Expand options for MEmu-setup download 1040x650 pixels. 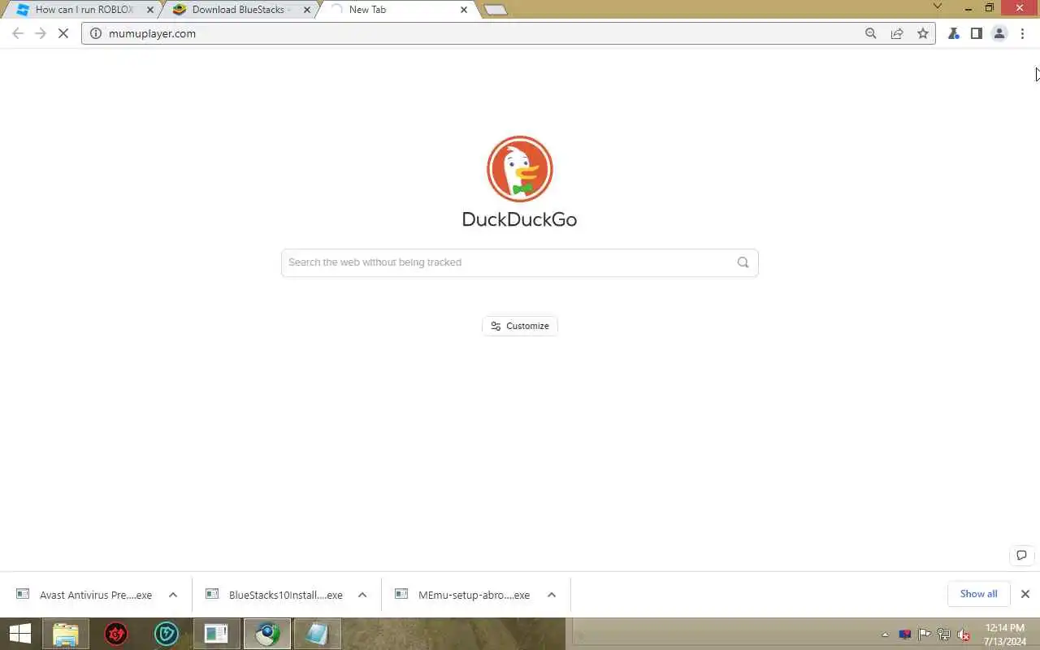(552, 595)
